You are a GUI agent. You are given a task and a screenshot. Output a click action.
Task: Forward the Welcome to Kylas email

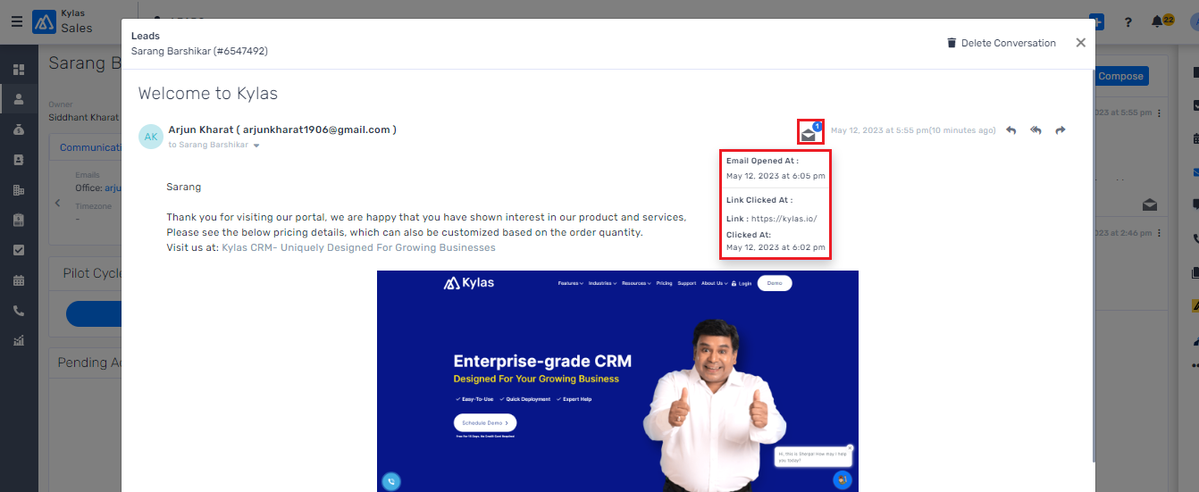click(1061, 130)
